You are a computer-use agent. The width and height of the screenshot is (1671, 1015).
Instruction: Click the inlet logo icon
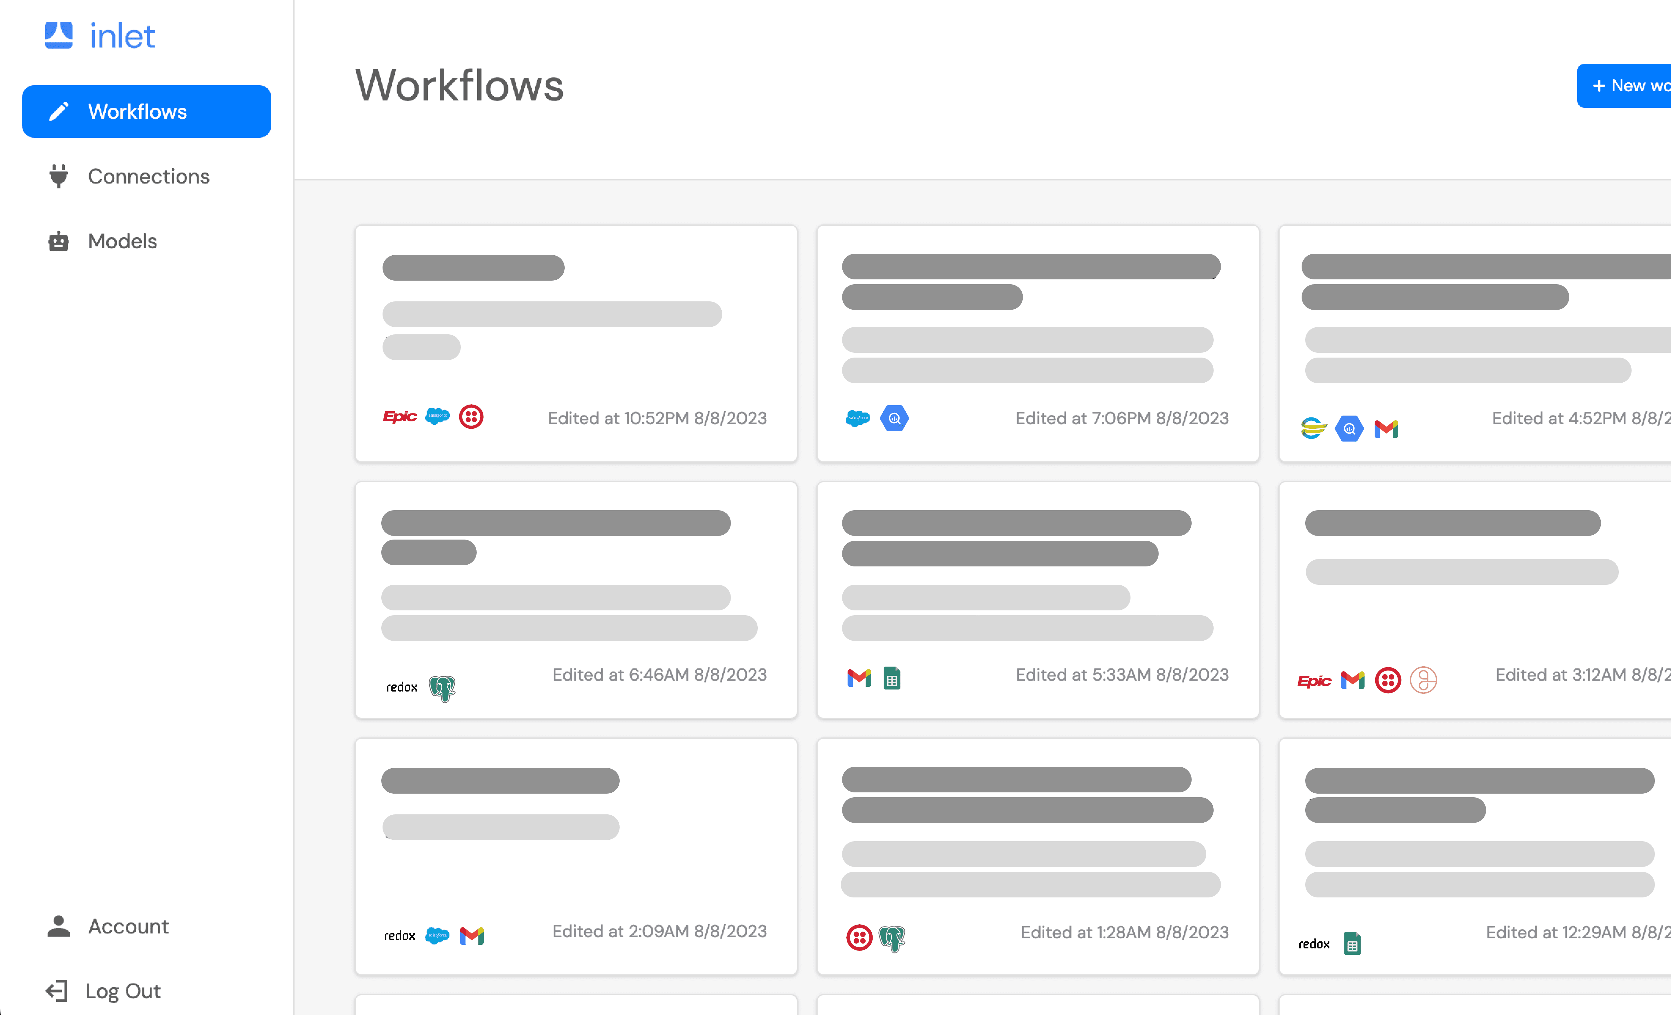point(59,35)
